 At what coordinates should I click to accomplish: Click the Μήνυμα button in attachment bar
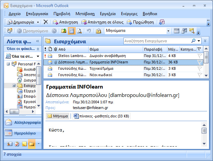tap(58, 116)
